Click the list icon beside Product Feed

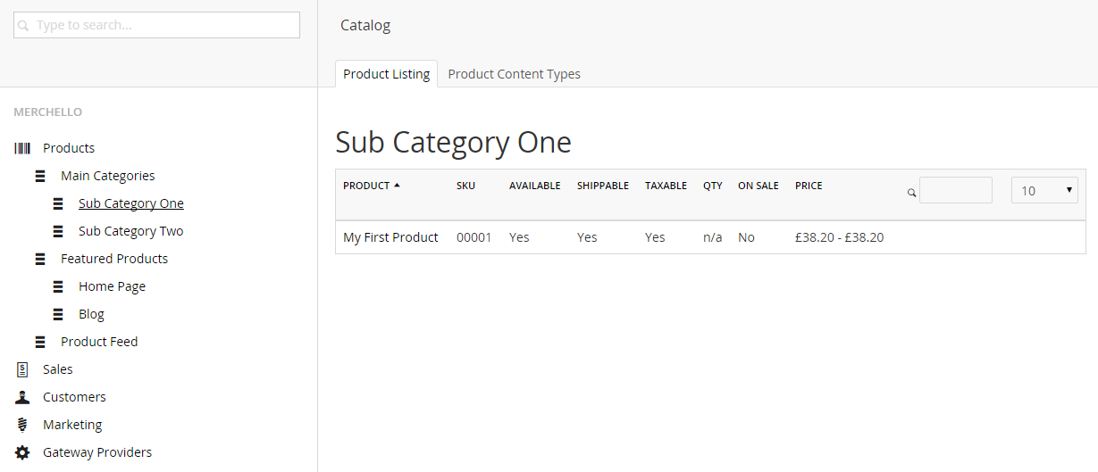point(40,342)
